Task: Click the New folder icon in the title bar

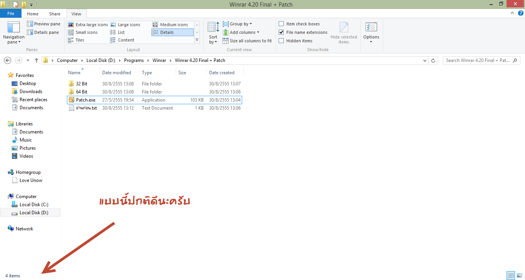Action: point(24,5)
